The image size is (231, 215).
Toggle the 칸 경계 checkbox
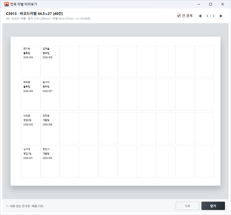tap(179, 16)
